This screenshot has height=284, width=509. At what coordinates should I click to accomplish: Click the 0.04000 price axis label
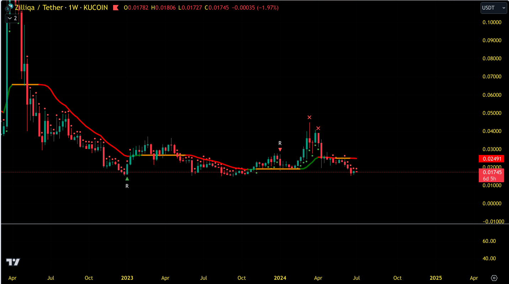point(492,131)
